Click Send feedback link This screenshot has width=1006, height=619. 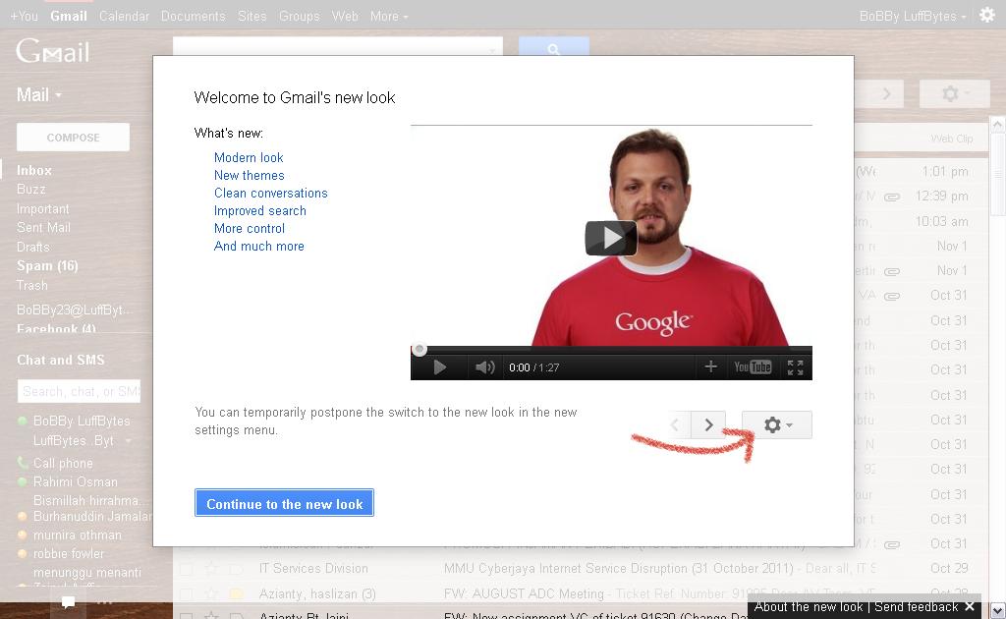click(916, 607)
